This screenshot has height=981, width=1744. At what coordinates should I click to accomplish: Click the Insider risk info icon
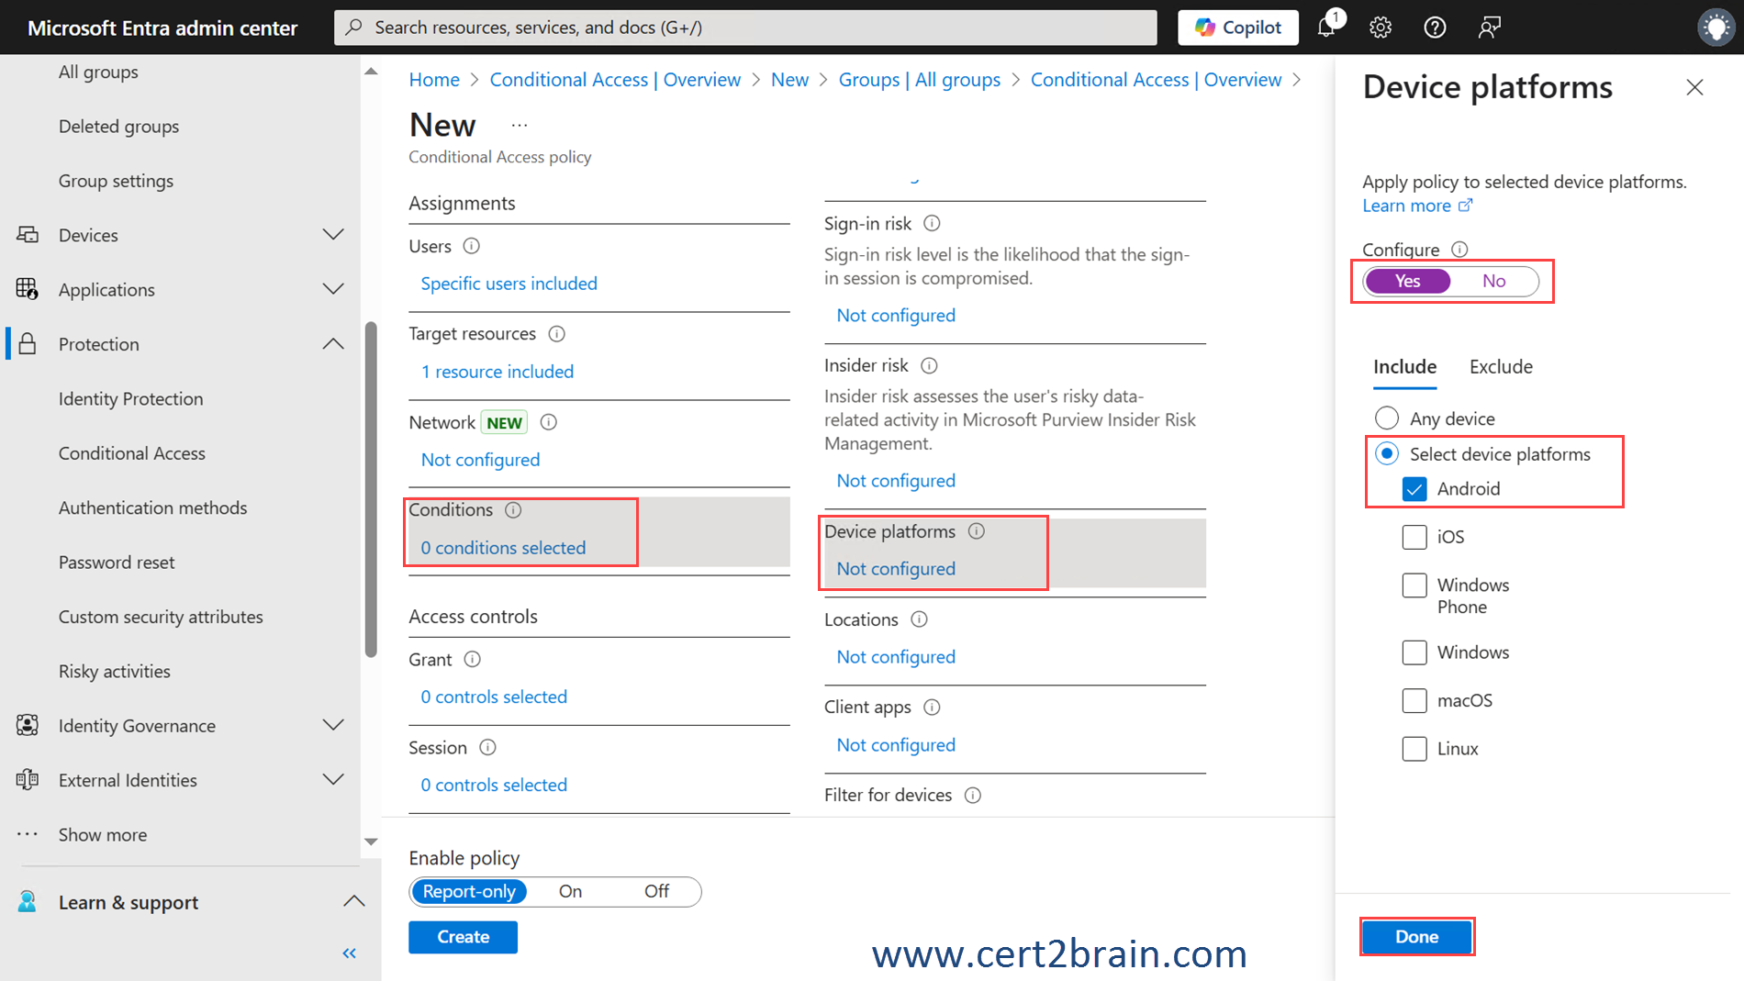(x=929, y=365)
